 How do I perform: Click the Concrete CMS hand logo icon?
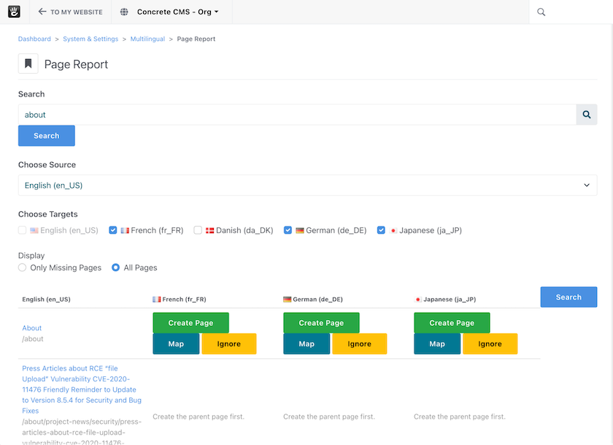coord(14,12)
